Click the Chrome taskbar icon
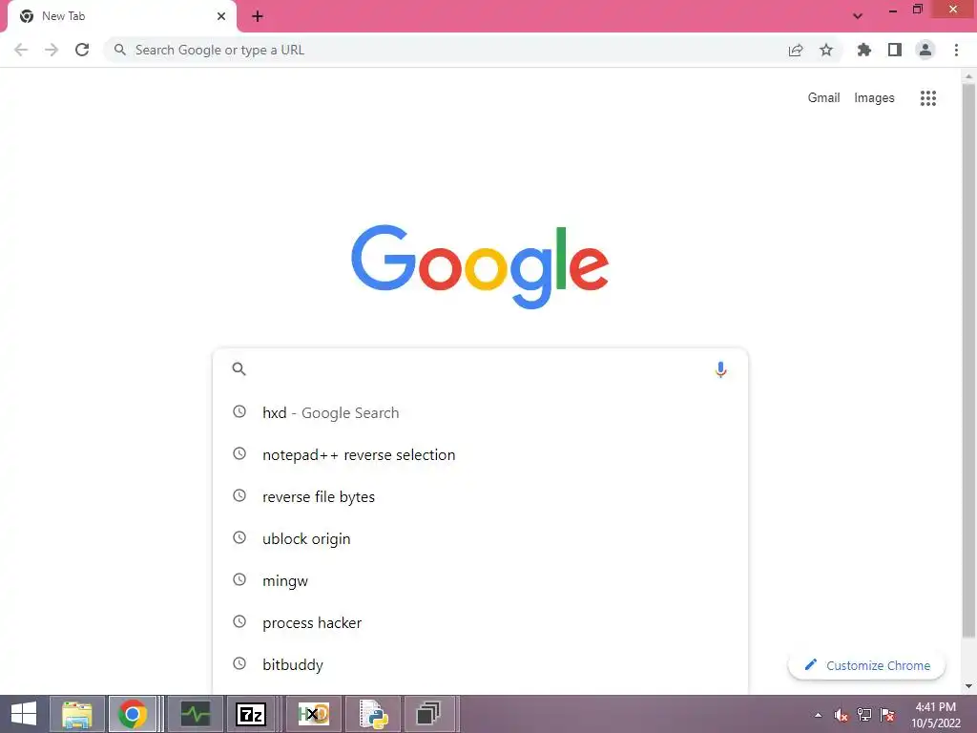Viewport: 977px width, 733px height. click(x=132, y=714)
